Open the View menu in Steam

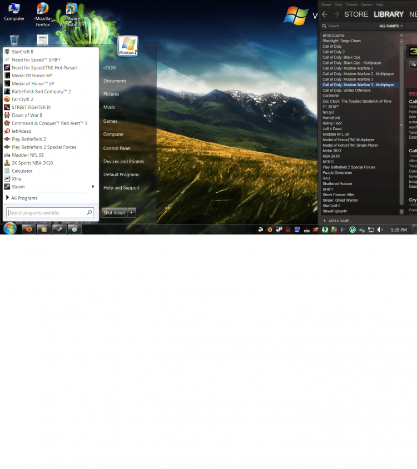point(338,5)
